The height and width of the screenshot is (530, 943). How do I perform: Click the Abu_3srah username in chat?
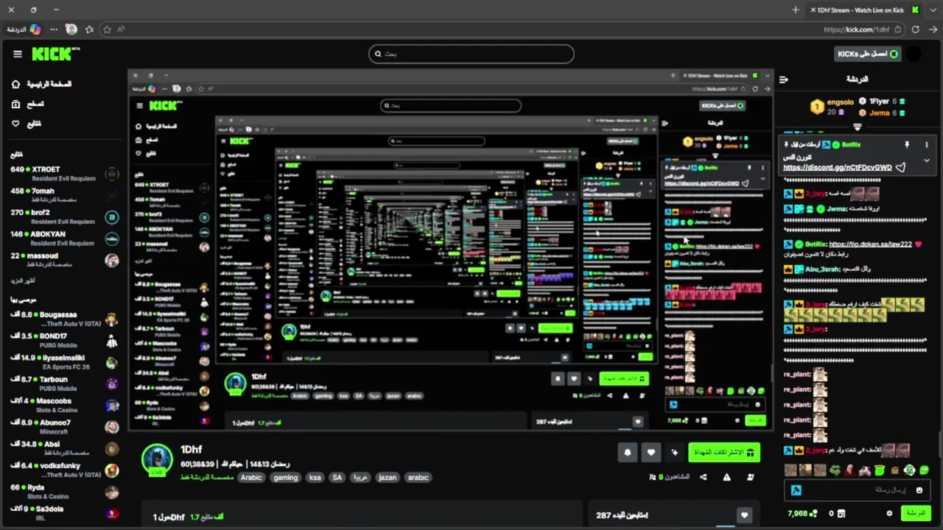[821, 269]
